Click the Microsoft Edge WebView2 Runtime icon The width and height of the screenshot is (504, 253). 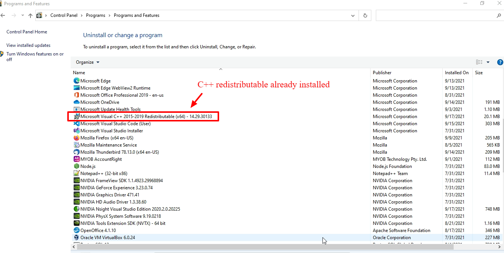[77, 88]
